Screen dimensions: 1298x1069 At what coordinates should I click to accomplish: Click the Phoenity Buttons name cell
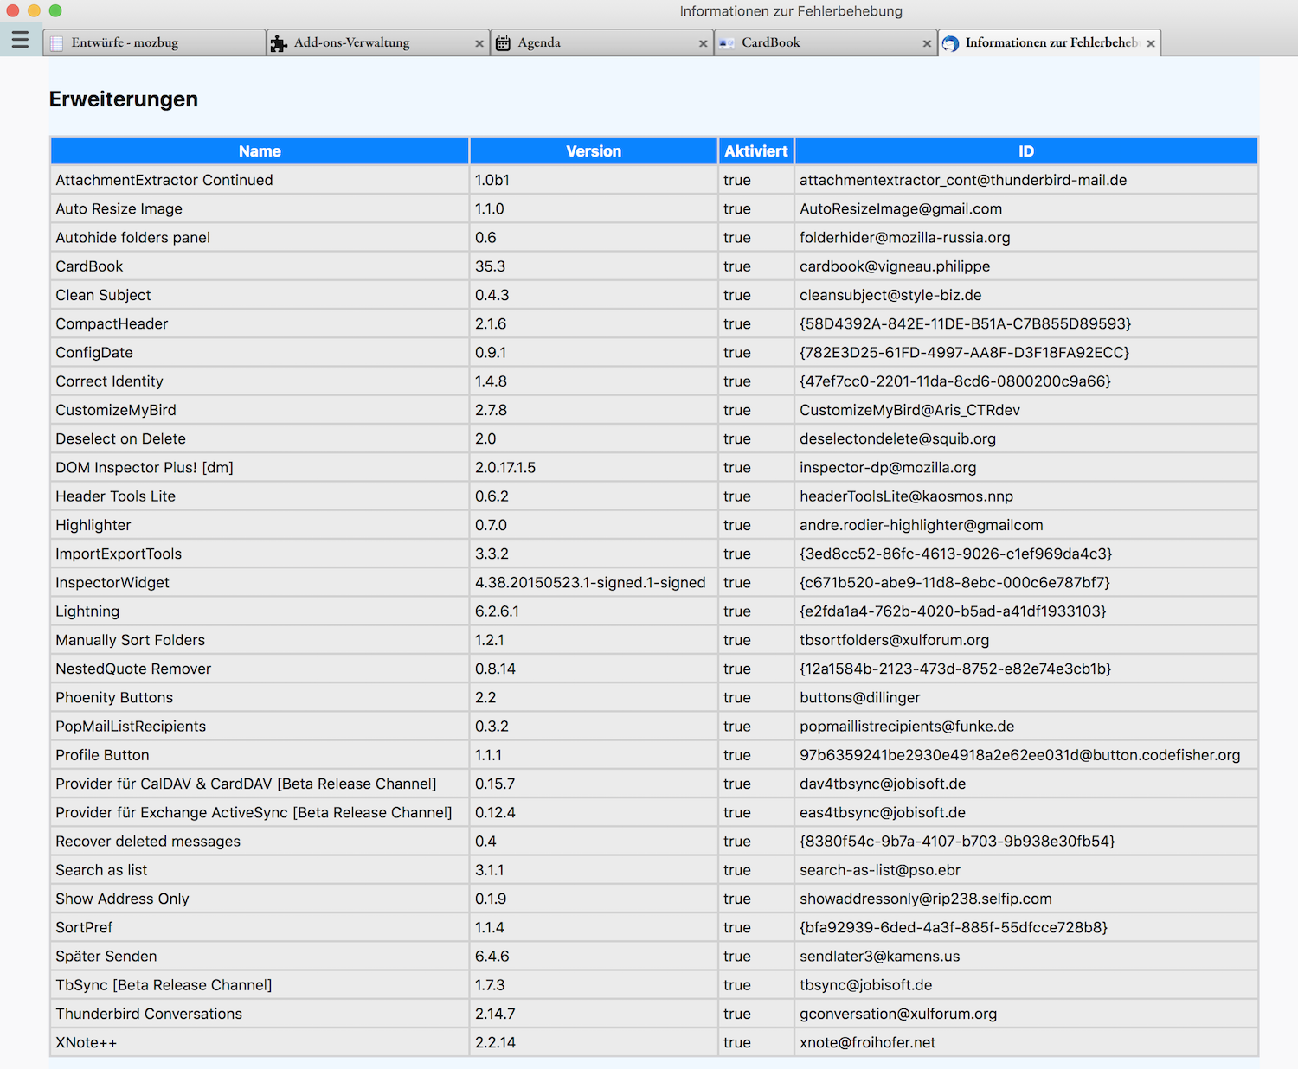260,697
